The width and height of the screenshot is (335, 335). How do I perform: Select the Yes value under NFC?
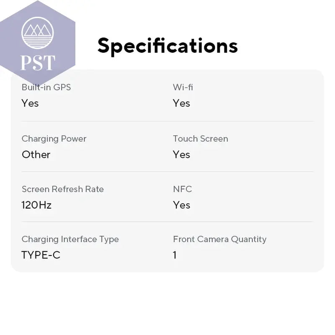[181, 205]
